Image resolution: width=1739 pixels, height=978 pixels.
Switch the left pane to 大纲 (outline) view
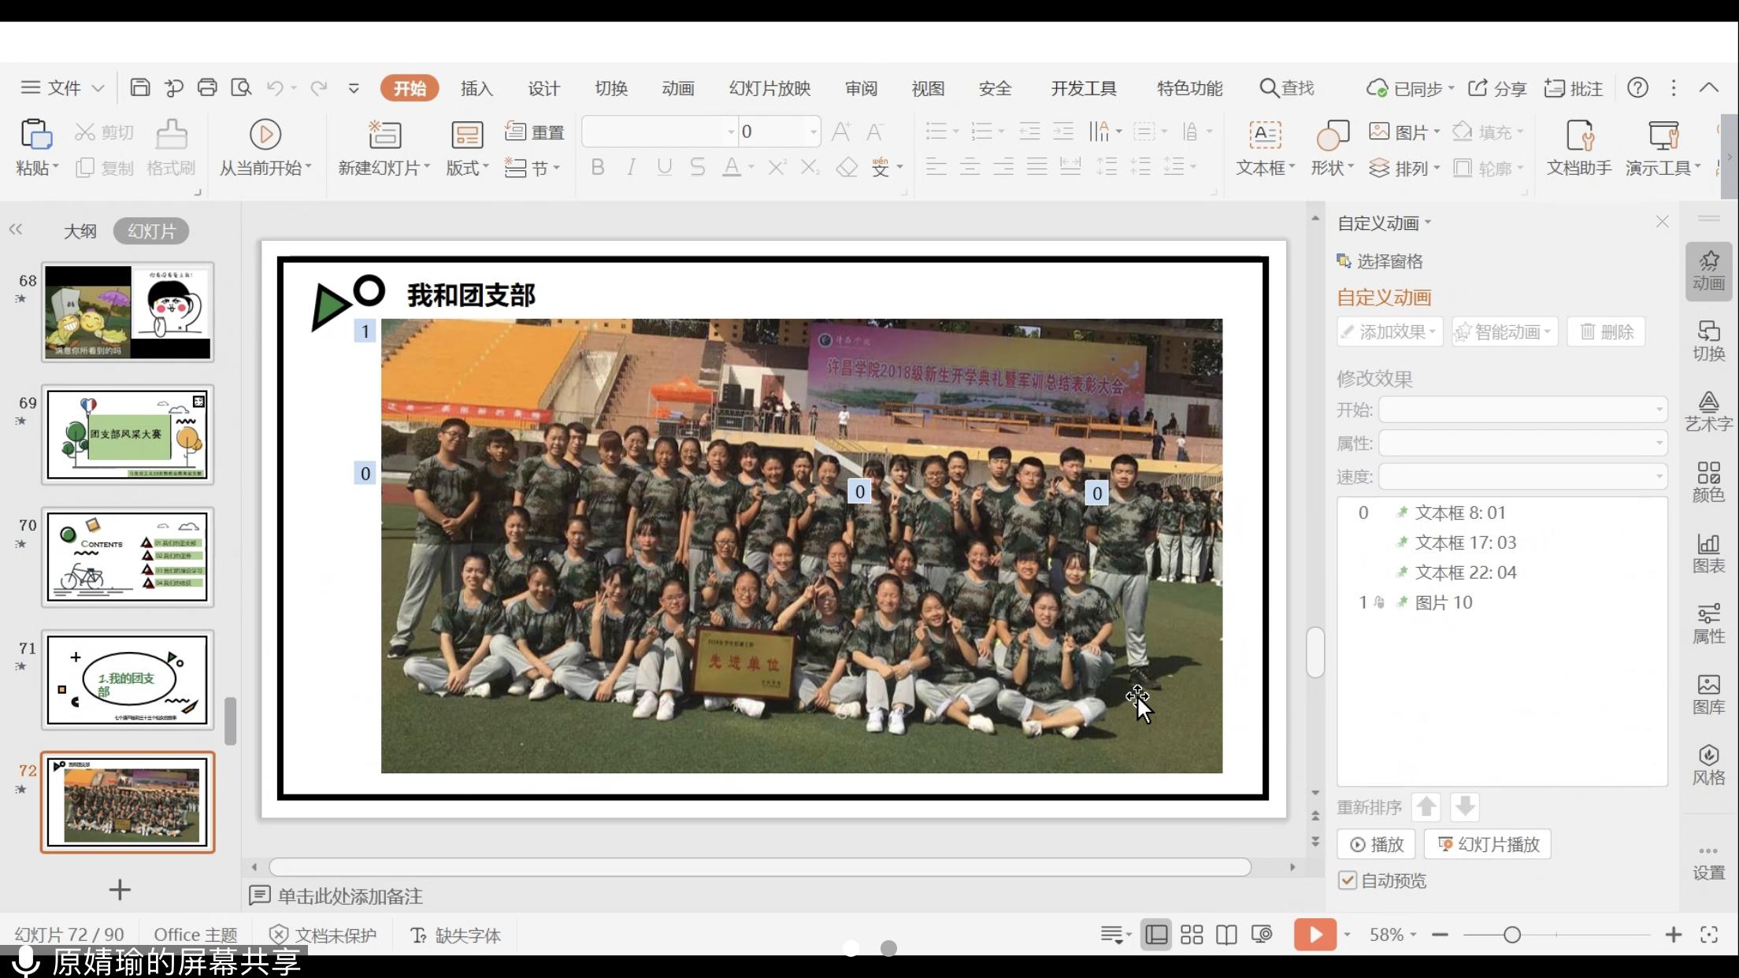click(80, 231)
